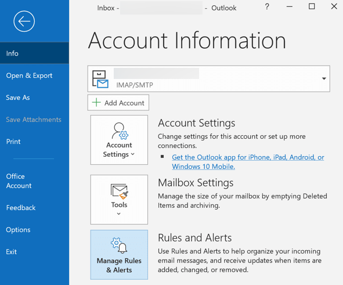The height and width of the screenshot is (285, 343).
Task: Click the back arrow circle icon
Action: coord(24,21)
